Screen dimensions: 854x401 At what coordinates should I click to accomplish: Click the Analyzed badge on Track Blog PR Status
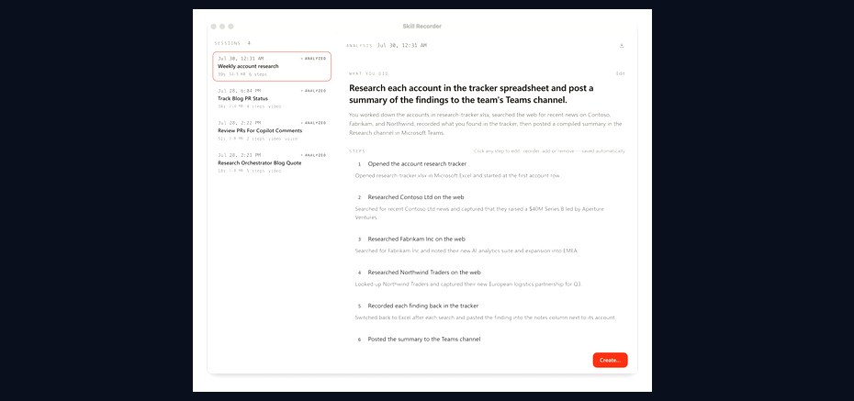tap(314, 91)
